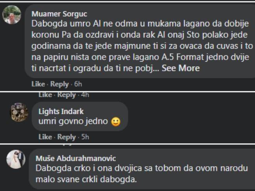255x191 pixels.
Task: Like the Lights Indark comment
Action: pyautogui.click(x=45, y=137)
